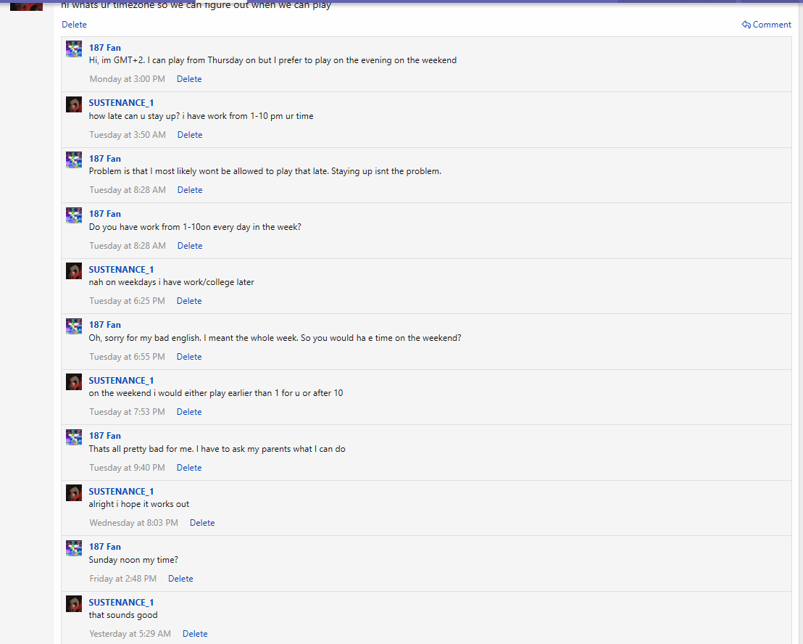Open 187 Fan's avatar on 'Sunday noon my time?'
This screenshot has width=803, height=644.
(x=74, y=548)
